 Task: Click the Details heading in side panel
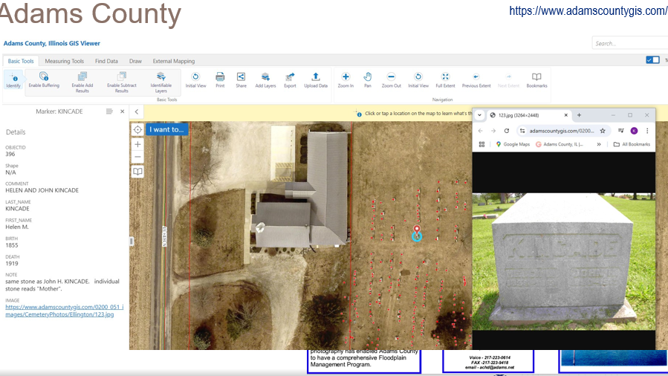[16, 132]
